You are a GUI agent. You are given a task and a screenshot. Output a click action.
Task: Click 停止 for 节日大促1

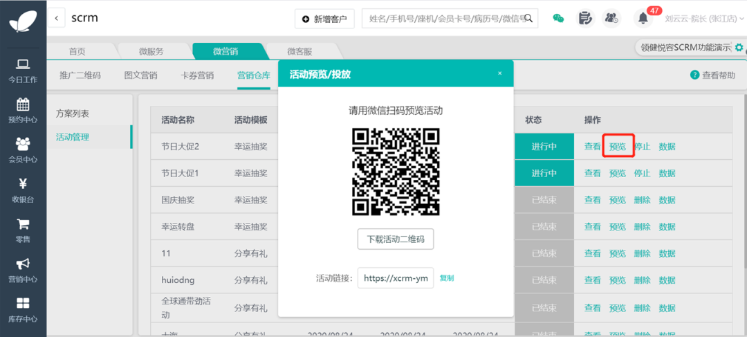(x=642, y=173)
